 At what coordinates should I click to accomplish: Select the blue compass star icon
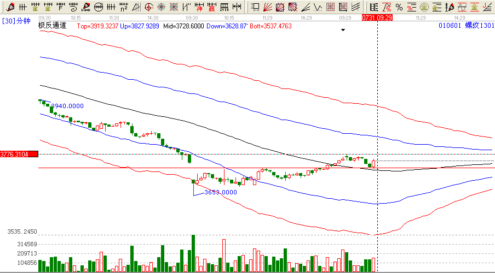161,7
